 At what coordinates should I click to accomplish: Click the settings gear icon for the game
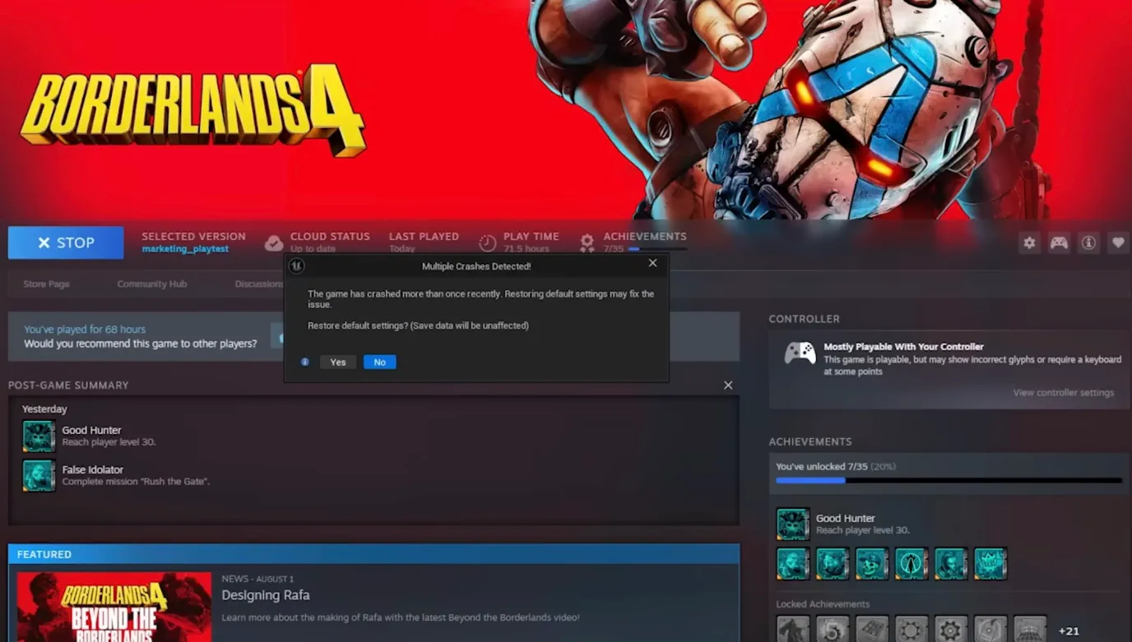click(1029, 243)
